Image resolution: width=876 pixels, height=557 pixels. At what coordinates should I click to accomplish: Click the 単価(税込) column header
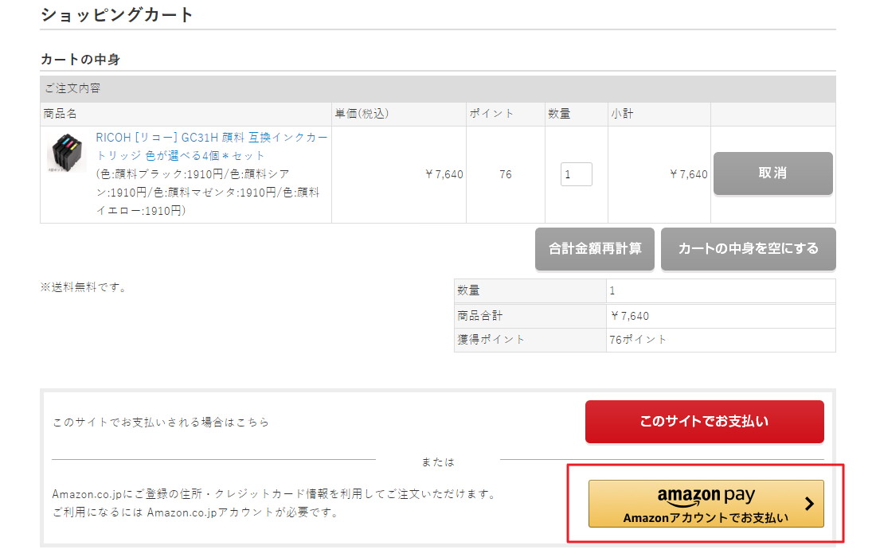362,114
